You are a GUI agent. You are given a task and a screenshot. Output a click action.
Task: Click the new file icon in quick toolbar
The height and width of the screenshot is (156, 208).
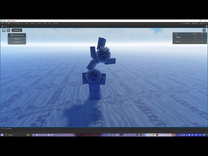pos(6,23)
